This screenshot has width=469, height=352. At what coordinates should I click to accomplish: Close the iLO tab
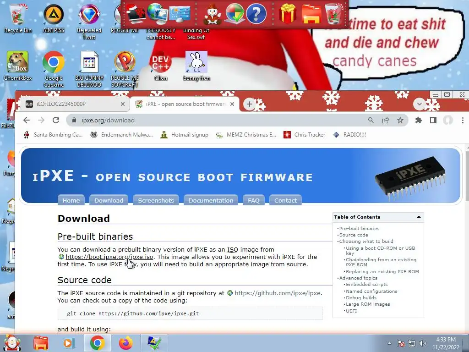[x=123, y=104]
